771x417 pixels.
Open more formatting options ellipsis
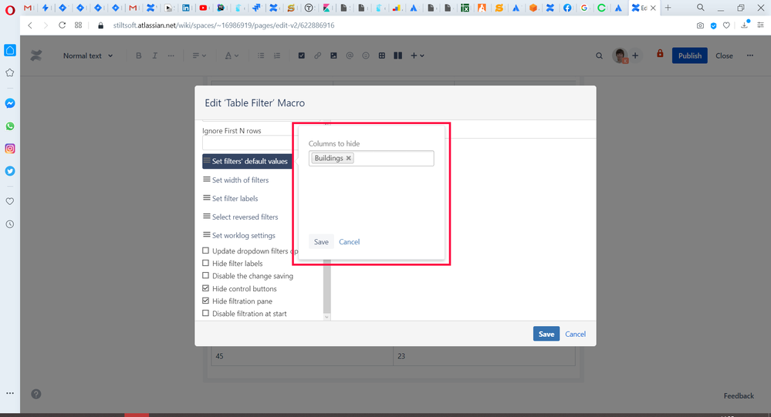[171, 55]
